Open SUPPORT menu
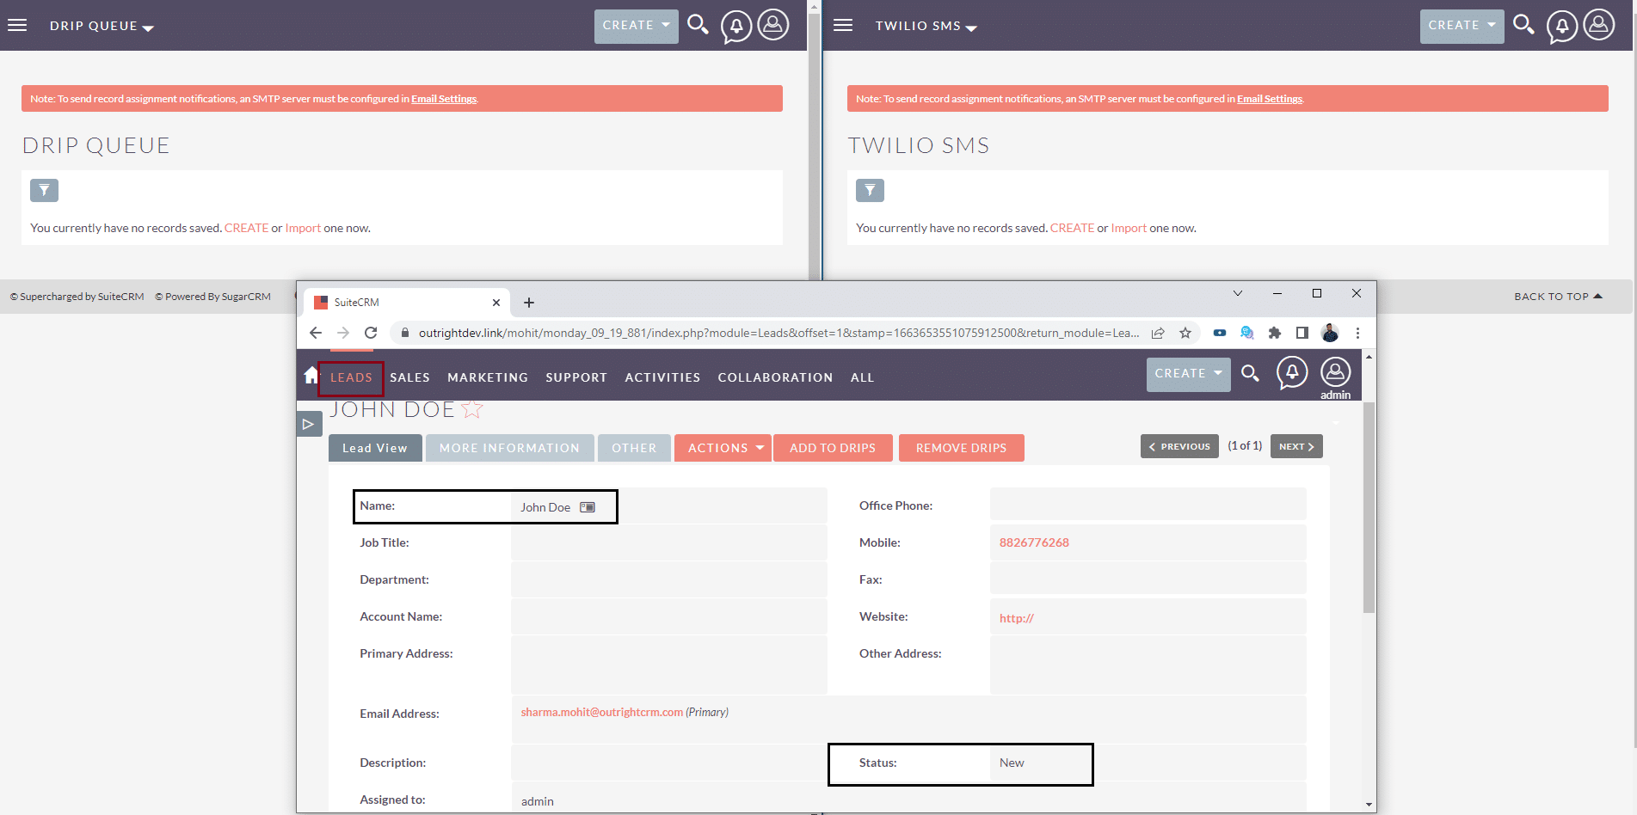Image resolution: width=1637 pixels, height=815 pixels. click(576, 377)
